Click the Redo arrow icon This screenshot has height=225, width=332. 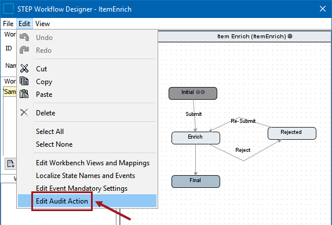tap(24, 50)
